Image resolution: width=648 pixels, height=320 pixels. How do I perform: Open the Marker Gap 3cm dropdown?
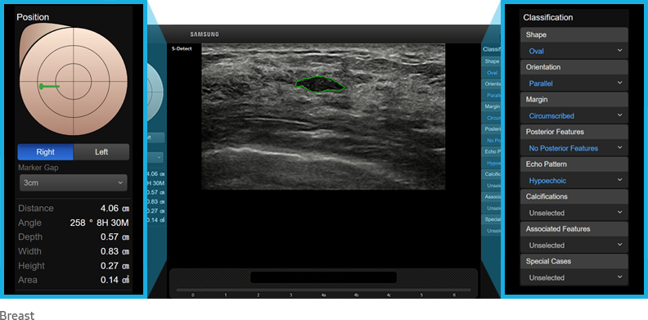73,183
